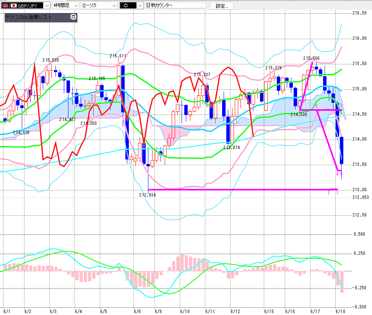Image resolution: width=372 pixels, height=315 pixels.
Task: Click the 214.530 price label
Action: pos(299,115)
